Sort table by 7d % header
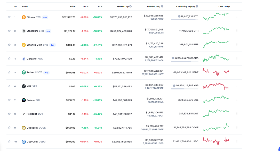This screenshot has width=280, height=151. pyautogui.click(x=100, y=6)
